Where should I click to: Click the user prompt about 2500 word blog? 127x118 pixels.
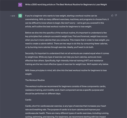pyautogui.click(x=66, y=5)
